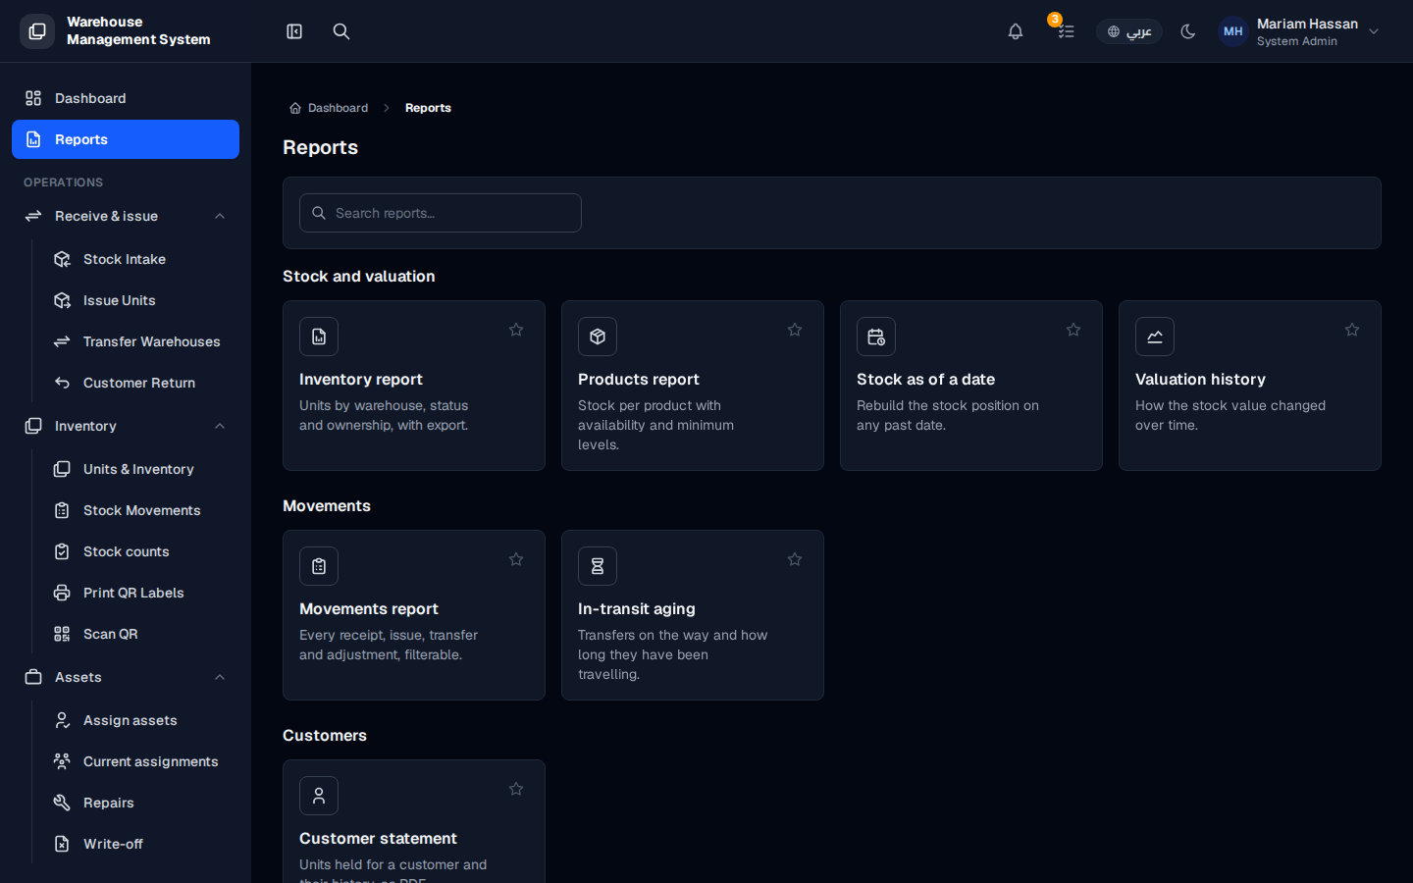
Task: Collapse the sidebar panel icon
Action: pyautogui.click(x=294, y=31)
